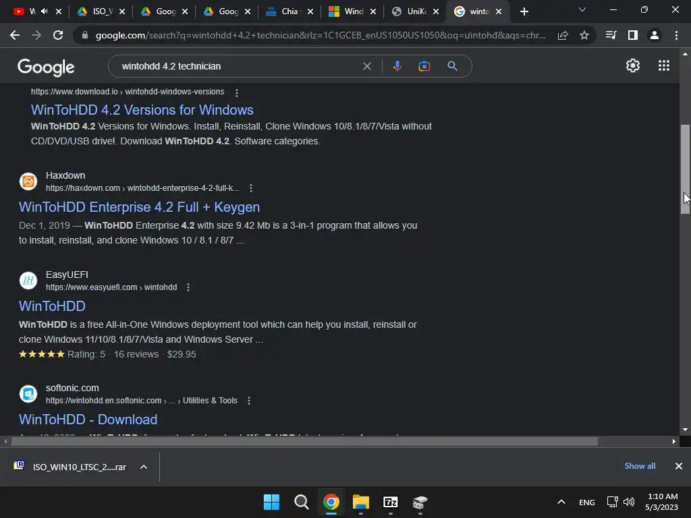The width and height of the screenshot is (691, 518).
Task: Open the Chrome side panel
Action: (x=633, y=35)
